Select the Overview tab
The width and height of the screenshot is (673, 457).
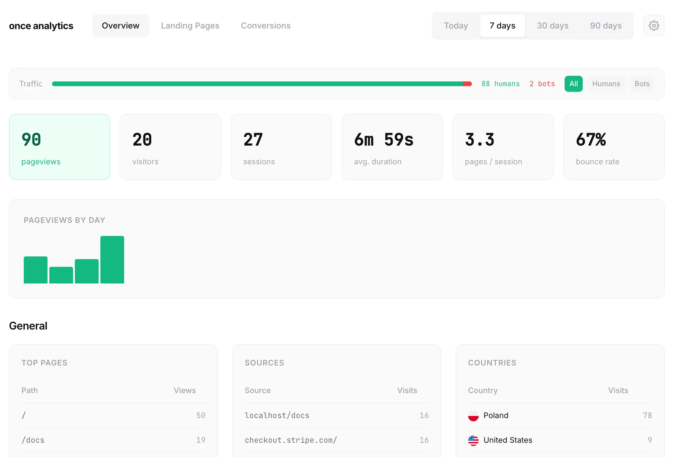point(121,26)
